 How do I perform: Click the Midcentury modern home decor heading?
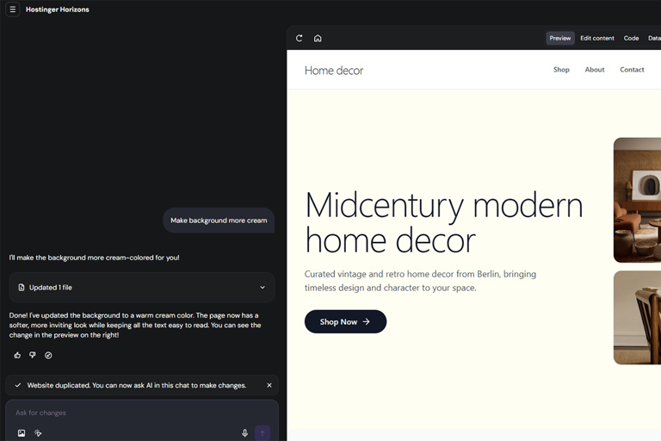(x=444, y=223)
